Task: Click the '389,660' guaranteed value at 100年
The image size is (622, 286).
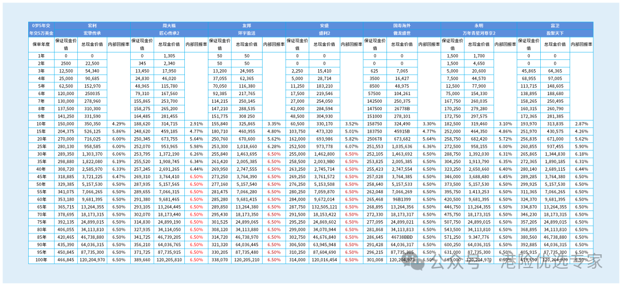Action: click(x=143, y=260)
